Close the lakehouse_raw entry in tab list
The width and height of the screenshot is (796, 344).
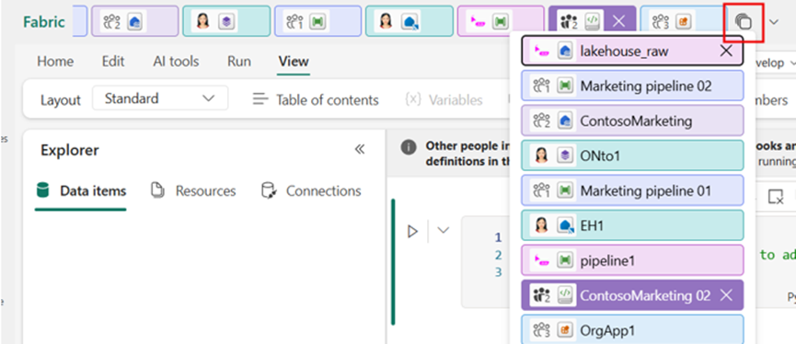pos(727,51)
